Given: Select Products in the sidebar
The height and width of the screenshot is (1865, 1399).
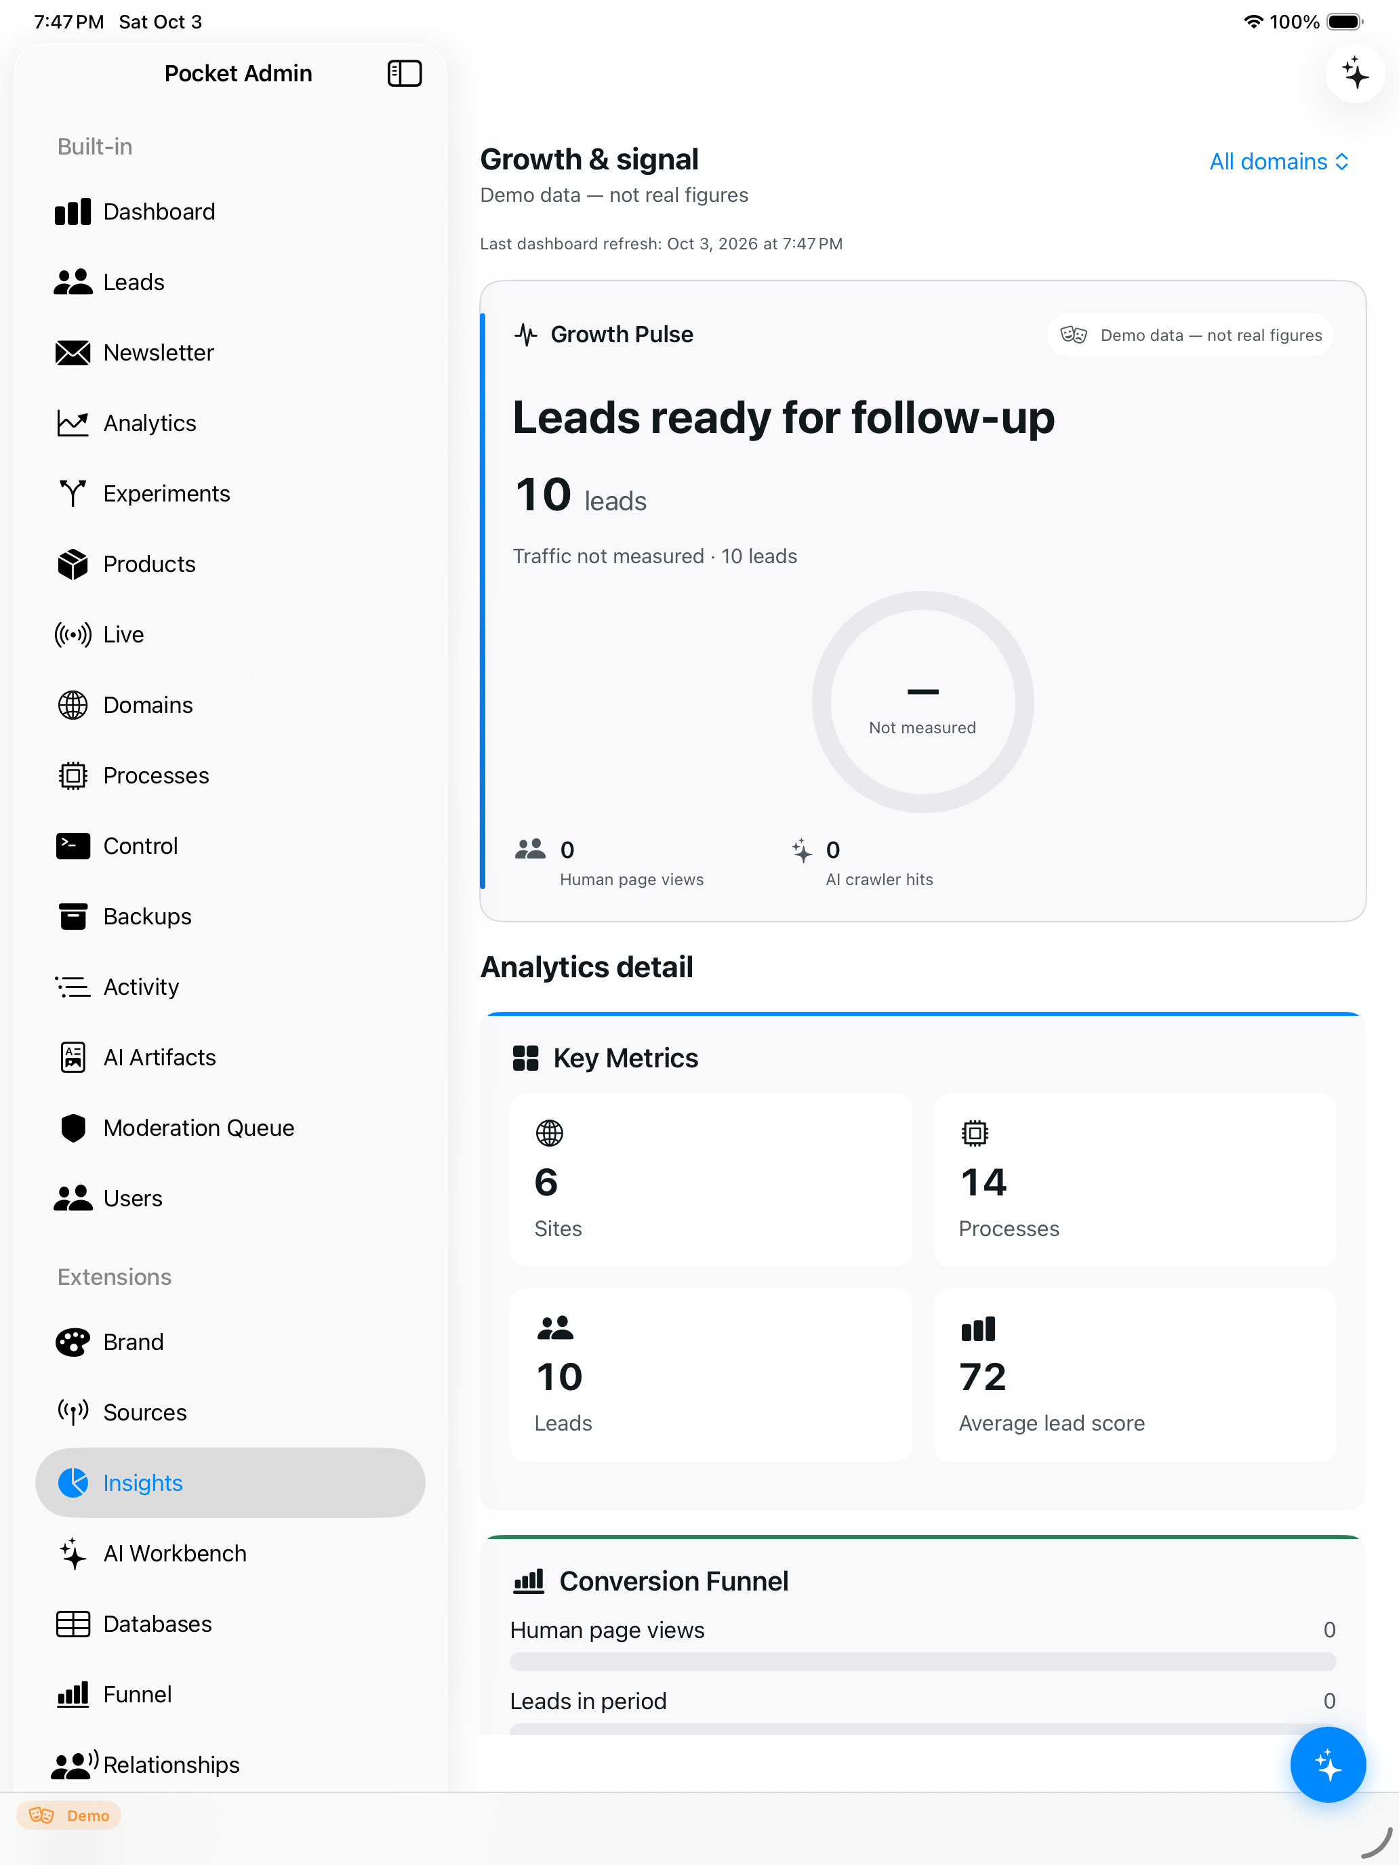Looking at the screenshot, I should click(229, 564).
